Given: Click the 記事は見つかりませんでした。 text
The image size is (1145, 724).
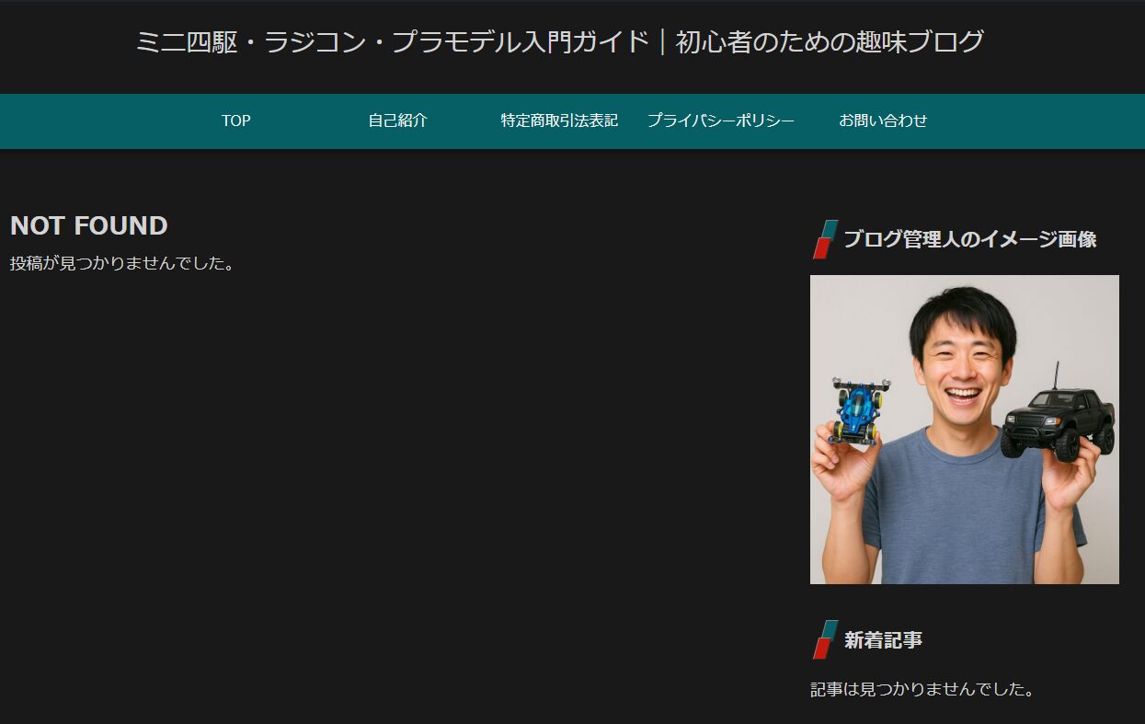Looking at the screenshot, I should coord(922,689).
